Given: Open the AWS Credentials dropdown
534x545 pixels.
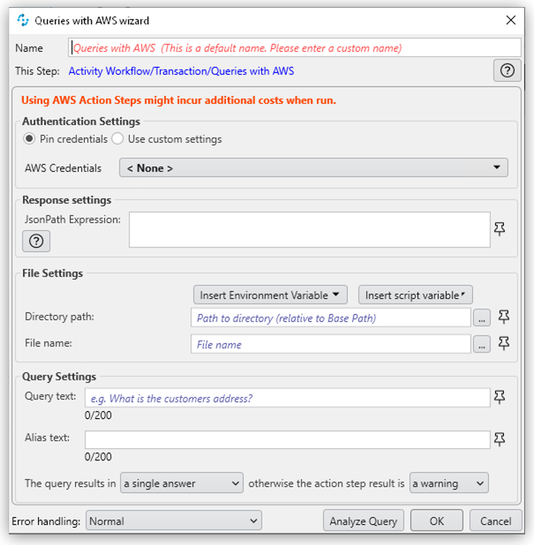Looking at the screenshot, I should [313, 168].
